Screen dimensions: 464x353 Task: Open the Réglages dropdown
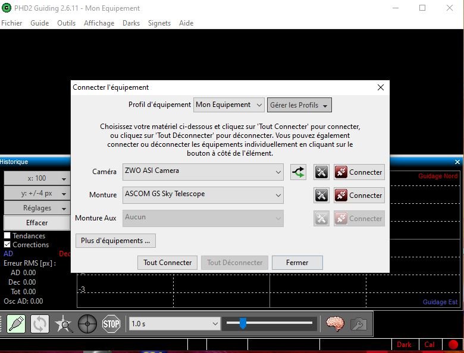(37, 208)
